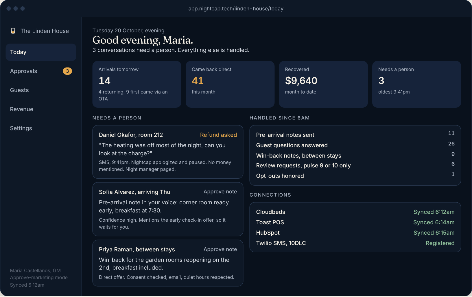The width and height of the screenshot is (472, 297).
Task: Click the Refund asked label
Action: click(218, 135)
